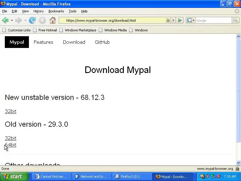
Task: Click the Stop loading icon
Action: (x=42, y=20)
